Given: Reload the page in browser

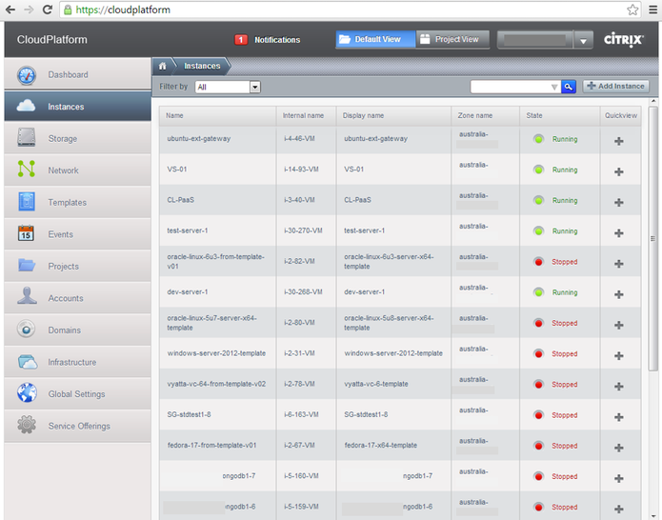Looking at the screenshot, I should 48,10.
